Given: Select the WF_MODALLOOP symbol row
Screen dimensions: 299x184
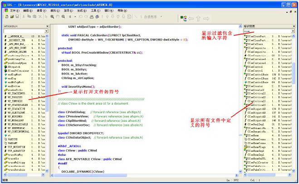Looking at the screenshot, I should (x=25, y=120).
